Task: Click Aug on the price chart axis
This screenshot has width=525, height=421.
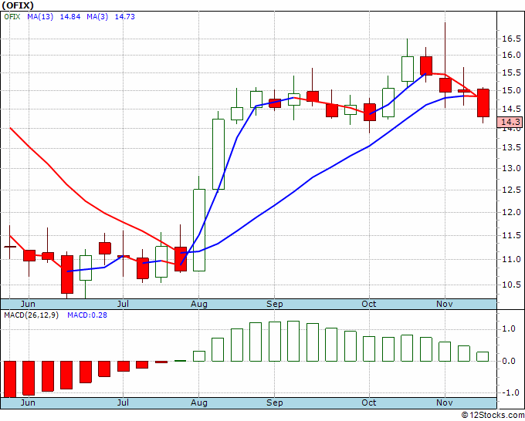Action: [199, 304]
